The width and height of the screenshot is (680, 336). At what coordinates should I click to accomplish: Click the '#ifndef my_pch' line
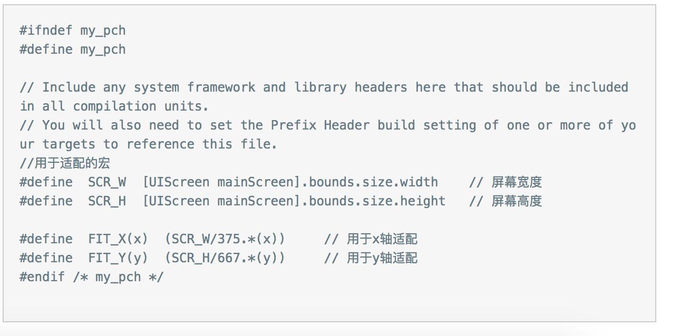pyautogui.click(x=73, y=31)
